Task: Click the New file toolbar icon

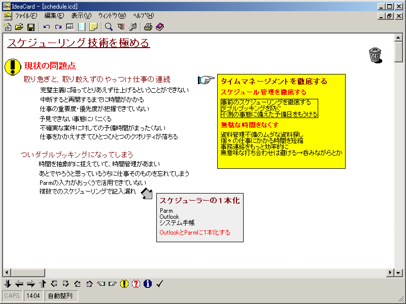Action: (x=8, y=27)
